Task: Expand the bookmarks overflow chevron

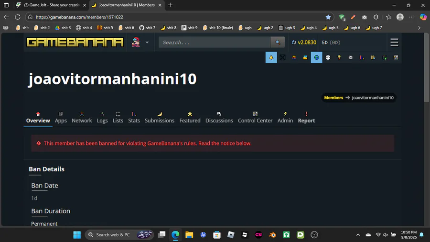Action: coord(419,27)
